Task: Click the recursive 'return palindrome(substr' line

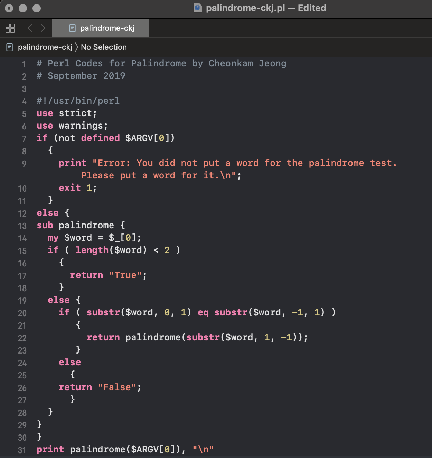Action: (x=197, y=337)
